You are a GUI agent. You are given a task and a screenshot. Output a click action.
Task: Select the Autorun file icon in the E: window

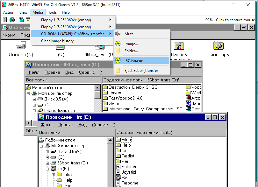tap(118, 167)
